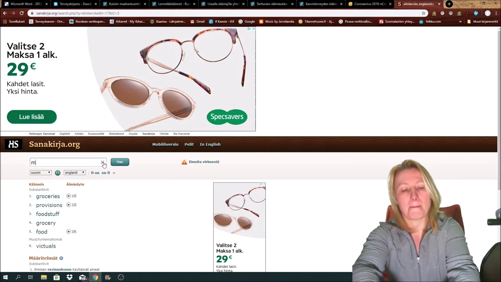Click the info icon next to Määritelmät
This screenshot has height=282, width=501.
point(61,258)
